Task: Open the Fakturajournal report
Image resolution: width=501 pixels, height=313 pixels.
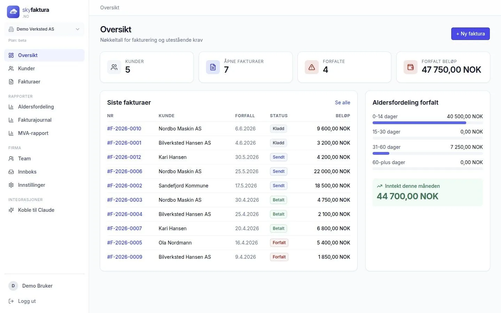Action: point(44,120)
